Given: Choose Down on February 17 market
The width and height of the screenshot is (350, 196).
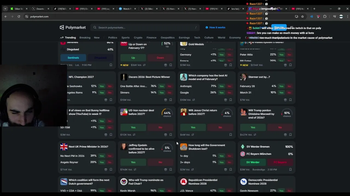Looking at the screenshot, I should pyautogui.click(x=160, y=58).
